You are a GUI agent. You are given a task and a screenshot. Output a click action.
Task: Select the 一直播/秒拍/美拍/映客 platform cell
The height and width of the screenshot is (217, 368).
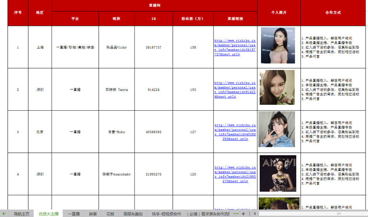(75, 47)
